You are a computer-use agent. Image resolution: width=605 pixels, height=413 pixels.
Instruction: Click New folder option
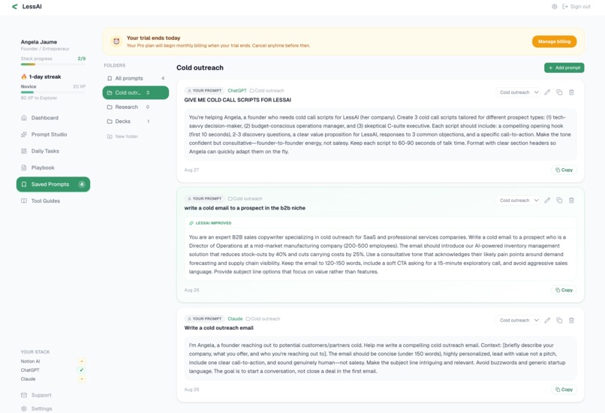click(122, 136)
